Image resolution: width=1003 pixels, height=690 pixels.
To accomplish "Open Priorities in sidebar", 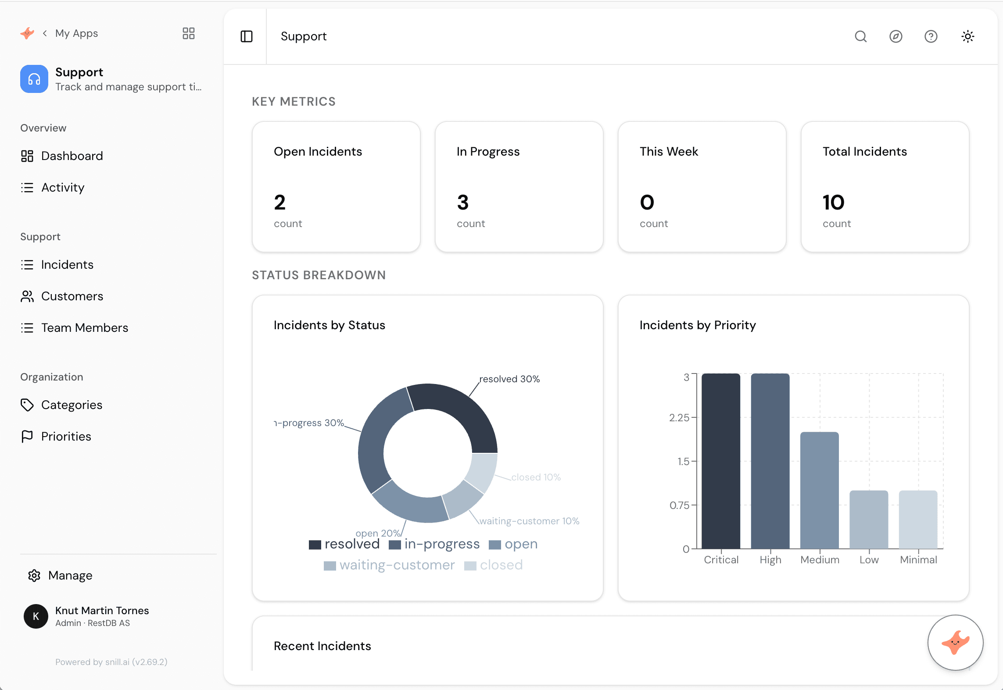I will pos(56,437).
